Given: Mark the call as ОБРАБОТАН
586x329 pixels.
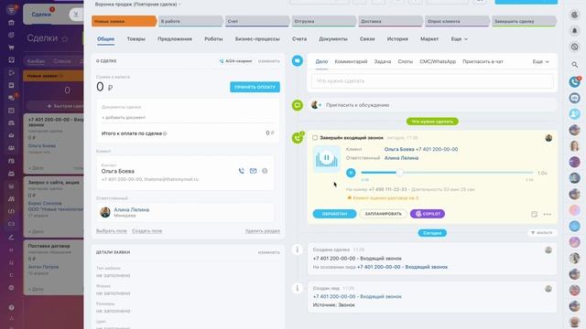Looking at the screenshot, I should point(334,214).
